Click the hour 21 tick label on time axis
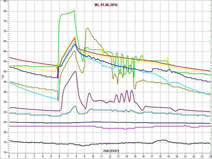Image resolution: width=212 pixels, height=159 pixels. pos(185,156)
